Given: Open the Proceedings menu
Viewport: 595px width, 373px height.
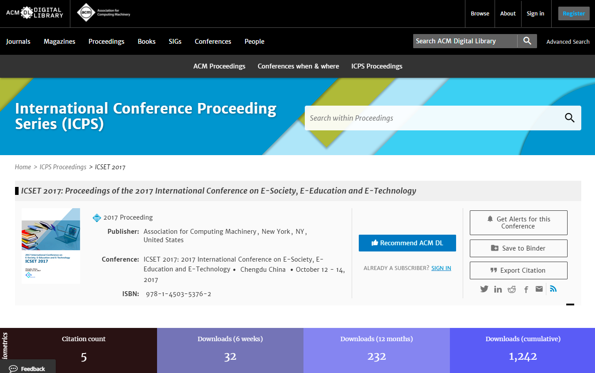Looking at the screenshot, I should pyautogui.click(x=106, y=42).
